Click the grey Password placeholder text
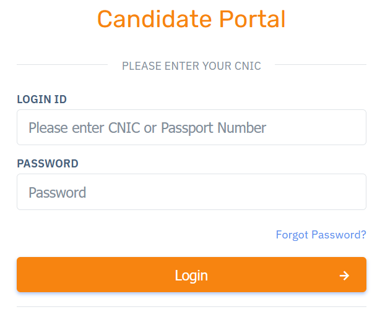This screenshot has width=385, height=320. tap(57, 193)
